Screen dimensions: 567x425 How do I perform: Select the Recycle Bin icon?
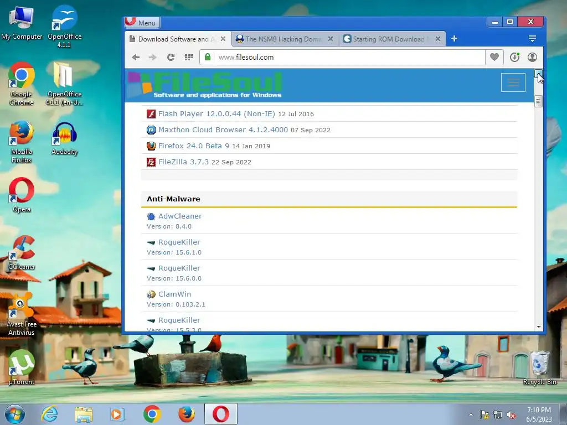pyautogui.click(x=539, y=368)
